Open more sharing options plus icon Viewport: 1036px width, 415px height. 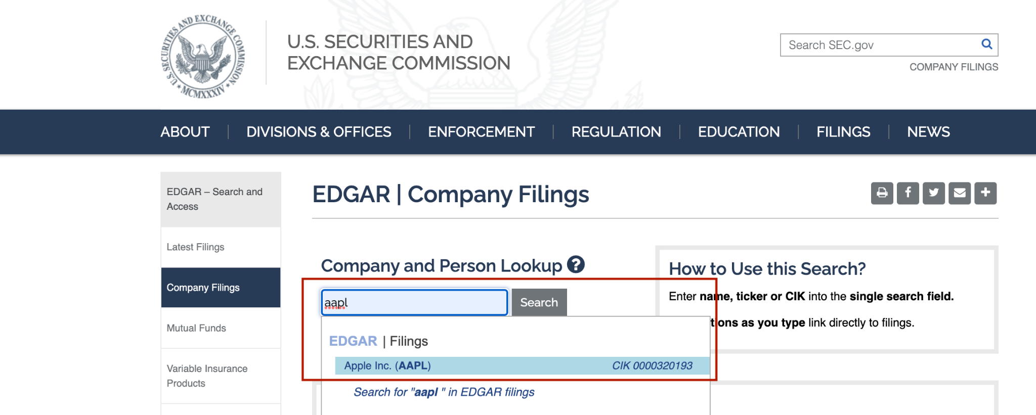(x=985, y=193)
